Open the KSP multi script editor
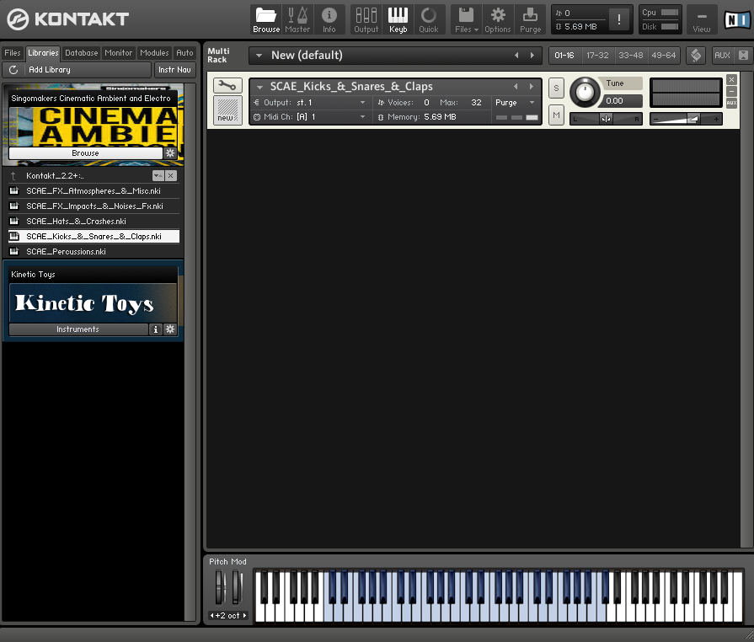Image resolution: width=754 pixels, height=642 pixels. [x=696, y=56]
